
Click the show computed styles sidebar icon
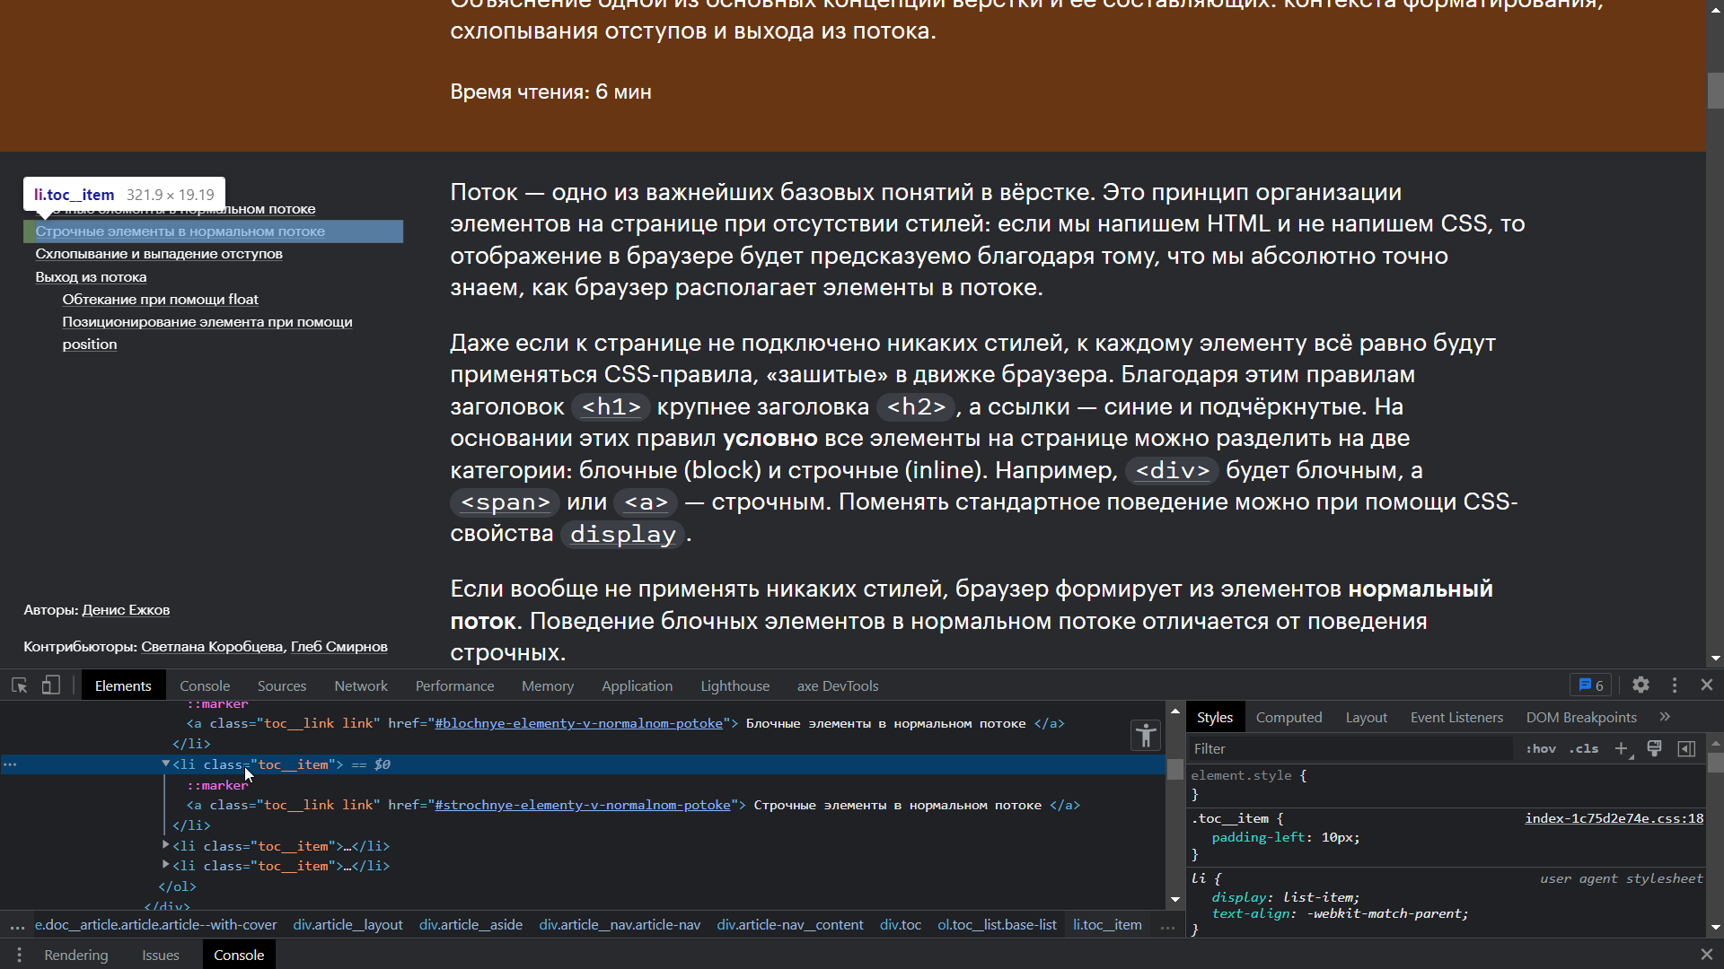click(1686, 748)
